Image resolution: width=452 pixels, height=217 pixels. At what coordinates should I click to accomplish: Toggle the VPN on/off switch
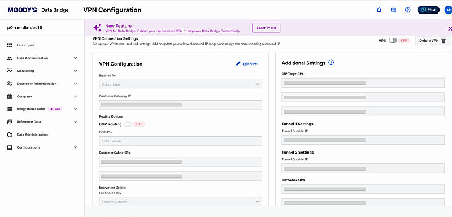tap(393, 41)
